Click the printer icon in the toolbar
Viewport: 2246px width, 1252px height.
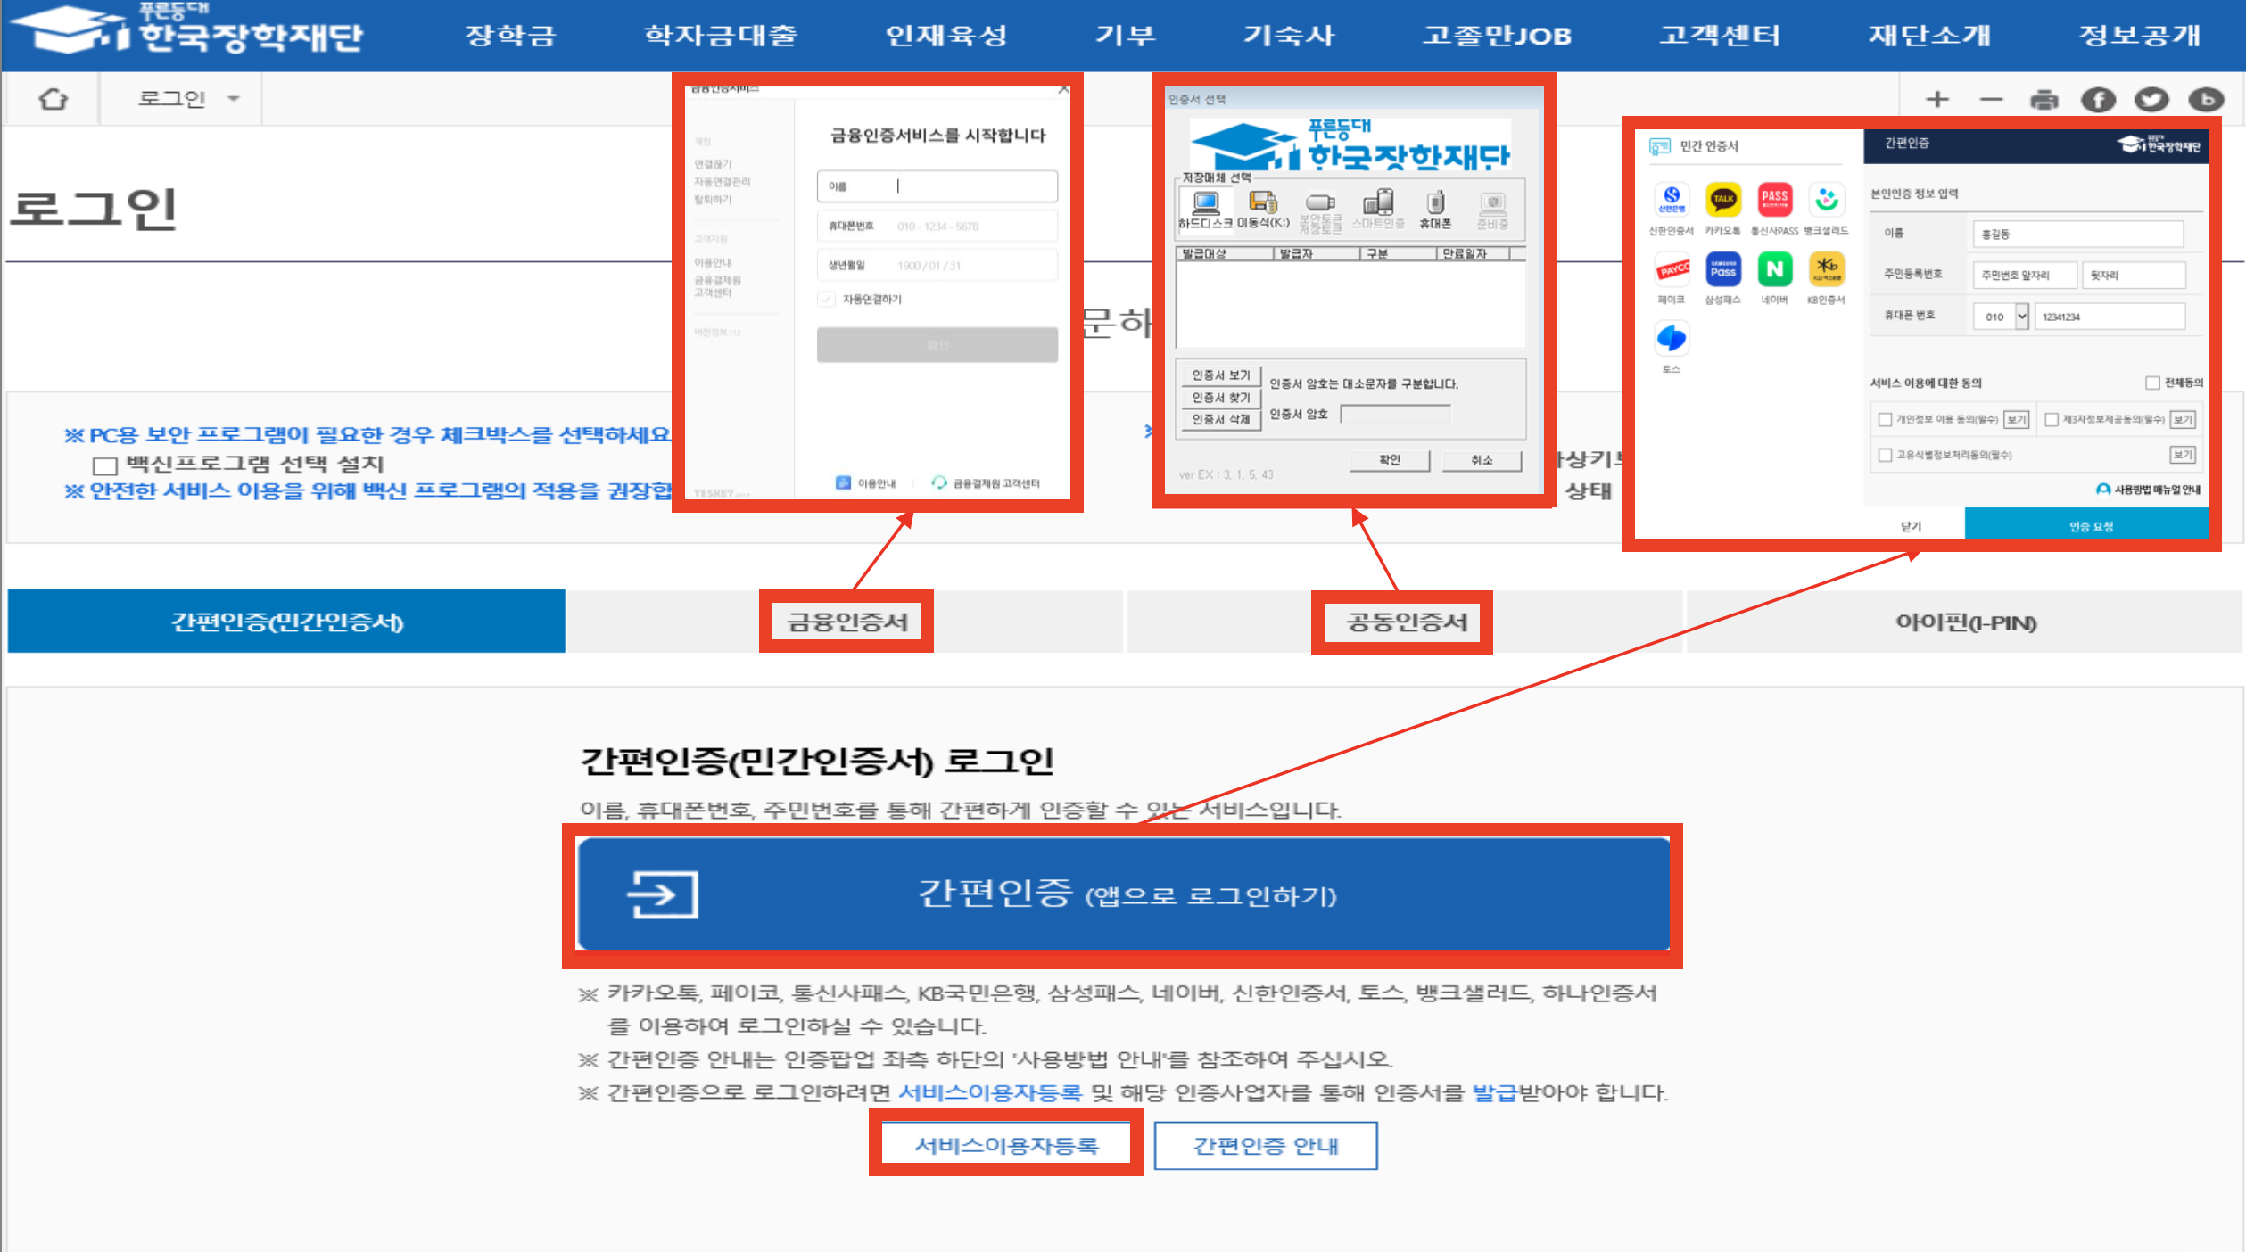coord(2044,98)
